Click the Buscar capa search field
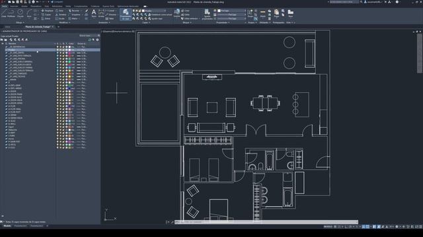This screenshot has height=237, width=423. pyautogui.click(x=89, y=36)
